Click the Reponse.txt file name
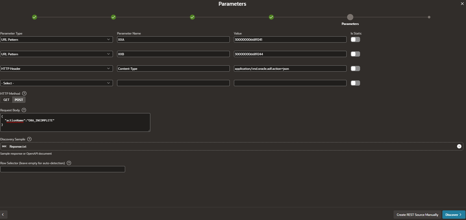Image resolution: width=466 pixels, height=220 pixels. pos(18,147)
